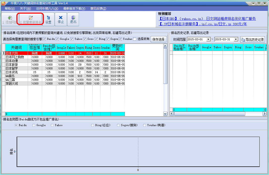269x175 pixels.
Task: Click the smiley app icon in title bar
Action: click(3, 3)
